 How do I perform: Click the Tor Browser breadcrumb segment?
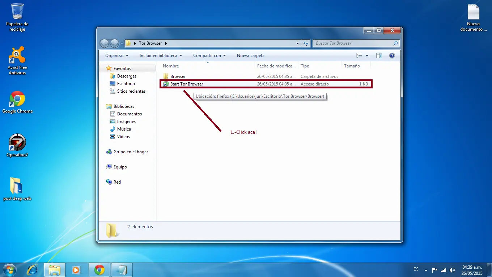point(150,43)
